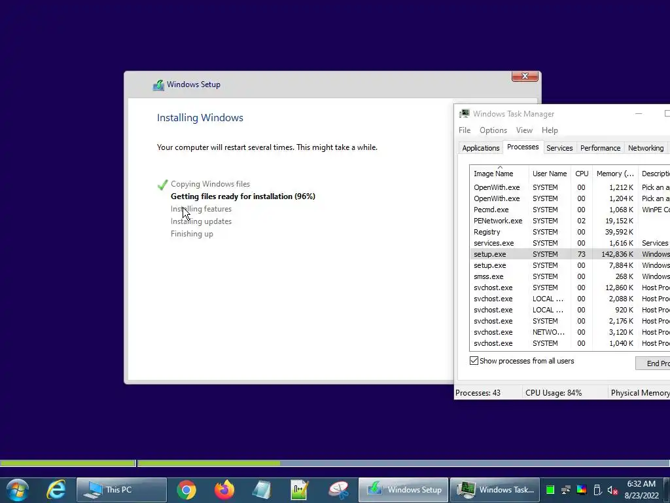Click the colorful display tray icon
This screenshot has height=503, width=670.
tap(582, 490)
